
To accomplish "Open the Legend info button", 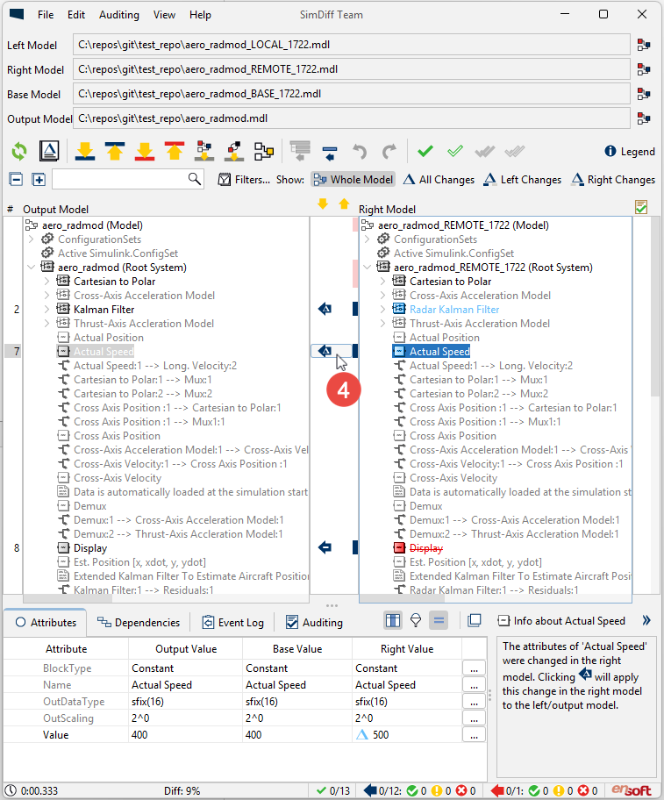I will pos(629,152).
